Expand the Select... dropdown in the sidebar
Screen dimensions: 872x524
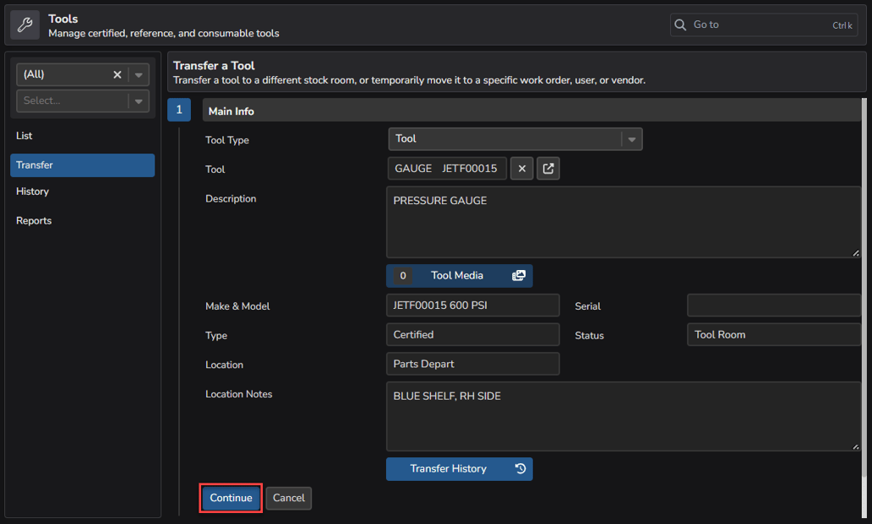137,101
